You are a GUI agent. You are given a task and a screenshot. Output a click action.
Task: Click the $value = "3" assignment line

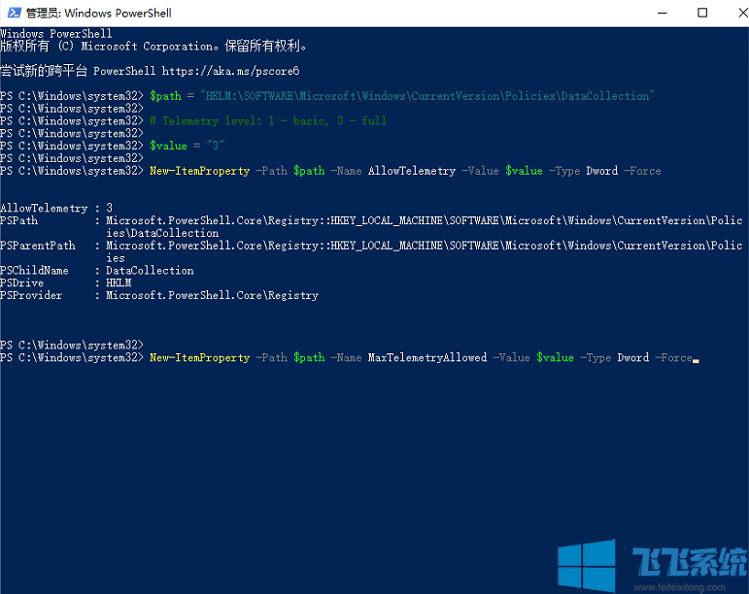click(187, 146)
